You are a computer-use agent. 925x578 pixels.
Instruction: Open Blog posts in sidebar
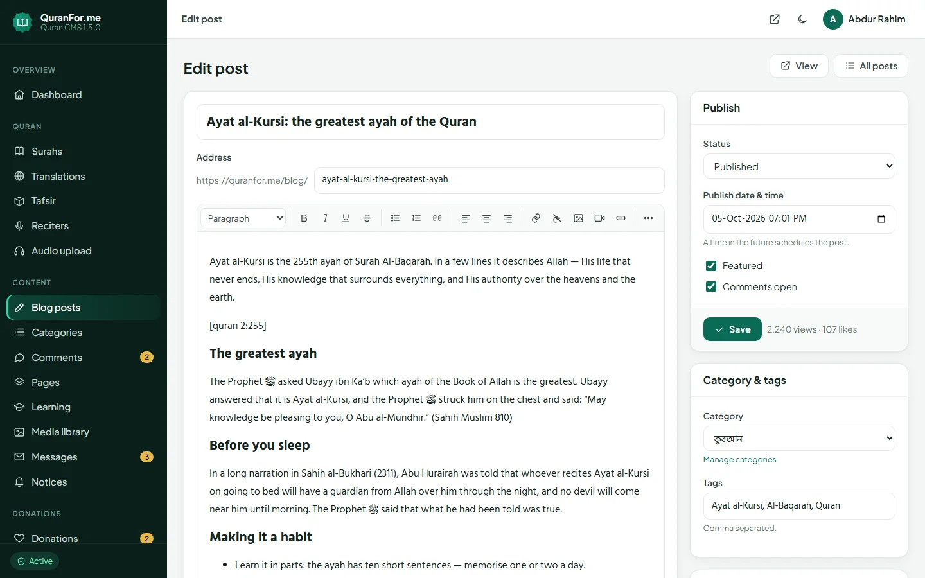(x=84, y=308)
